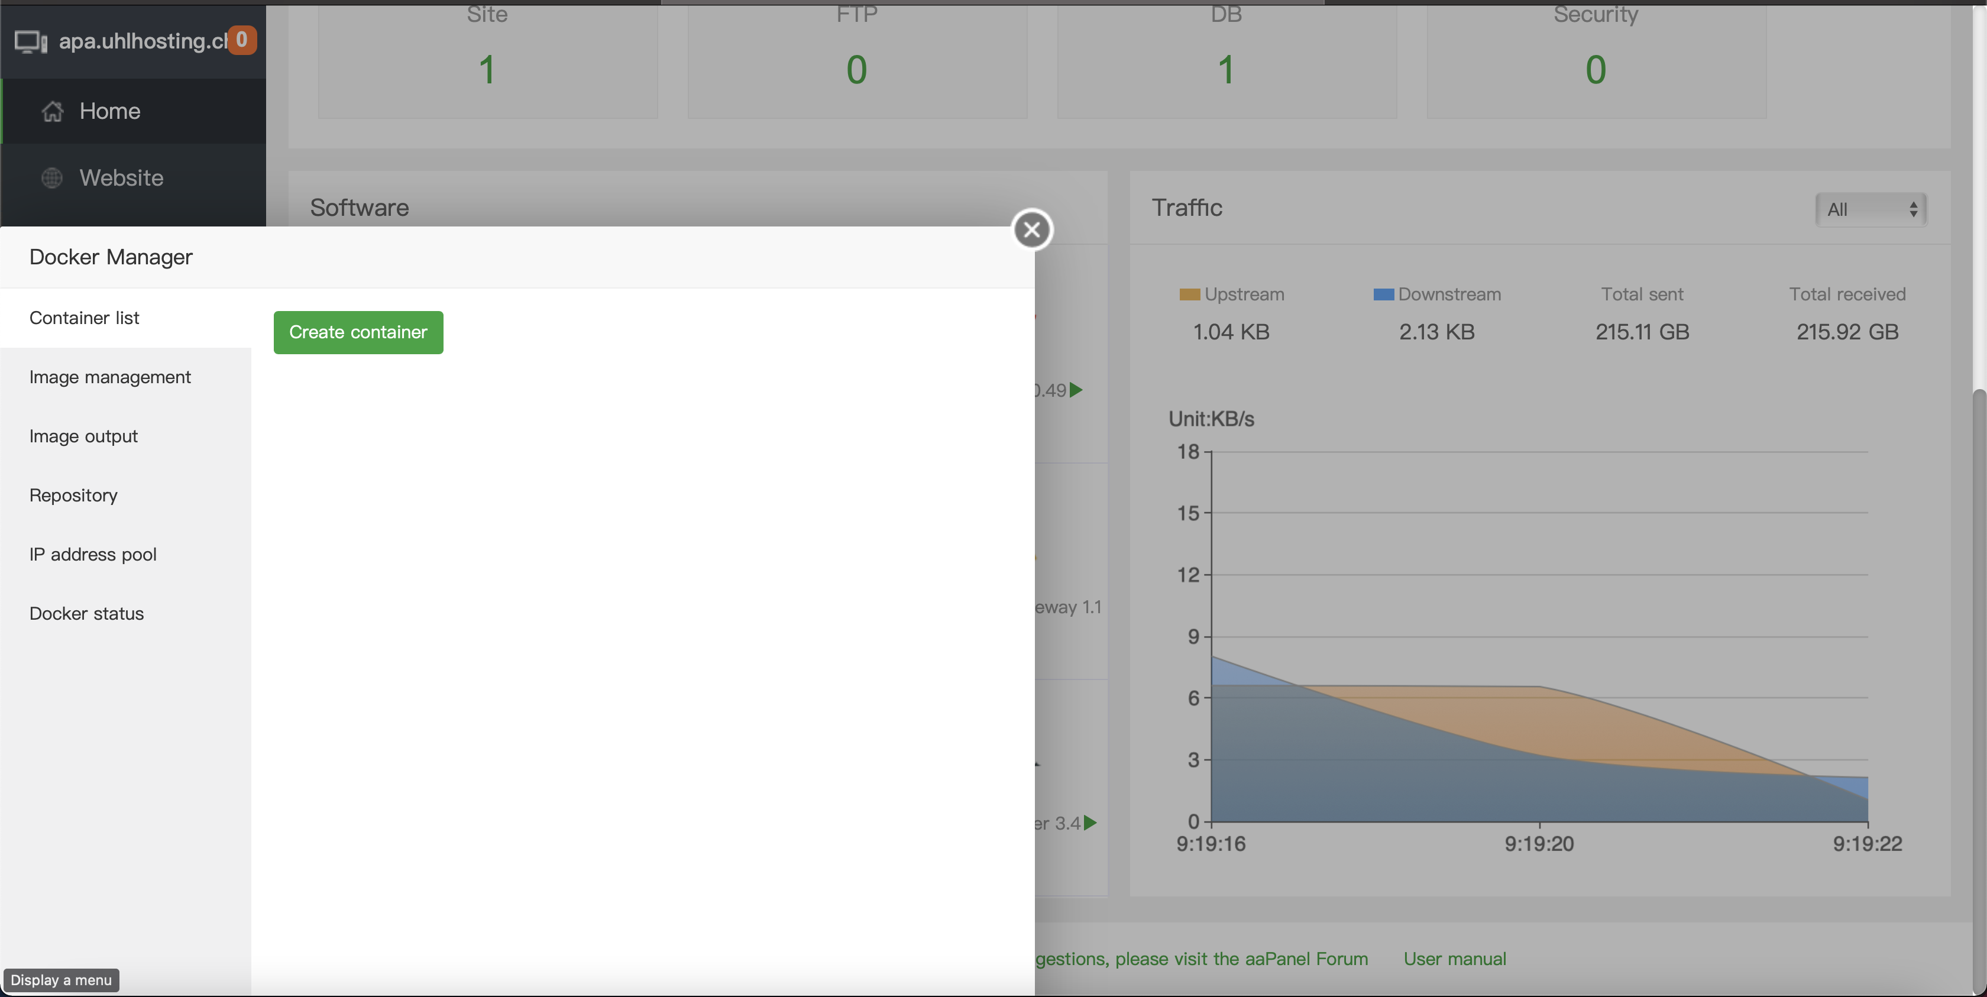Viewport: 1987px width, 997px height.
Task: Select the Container list tab
Action: pos(84,318)
